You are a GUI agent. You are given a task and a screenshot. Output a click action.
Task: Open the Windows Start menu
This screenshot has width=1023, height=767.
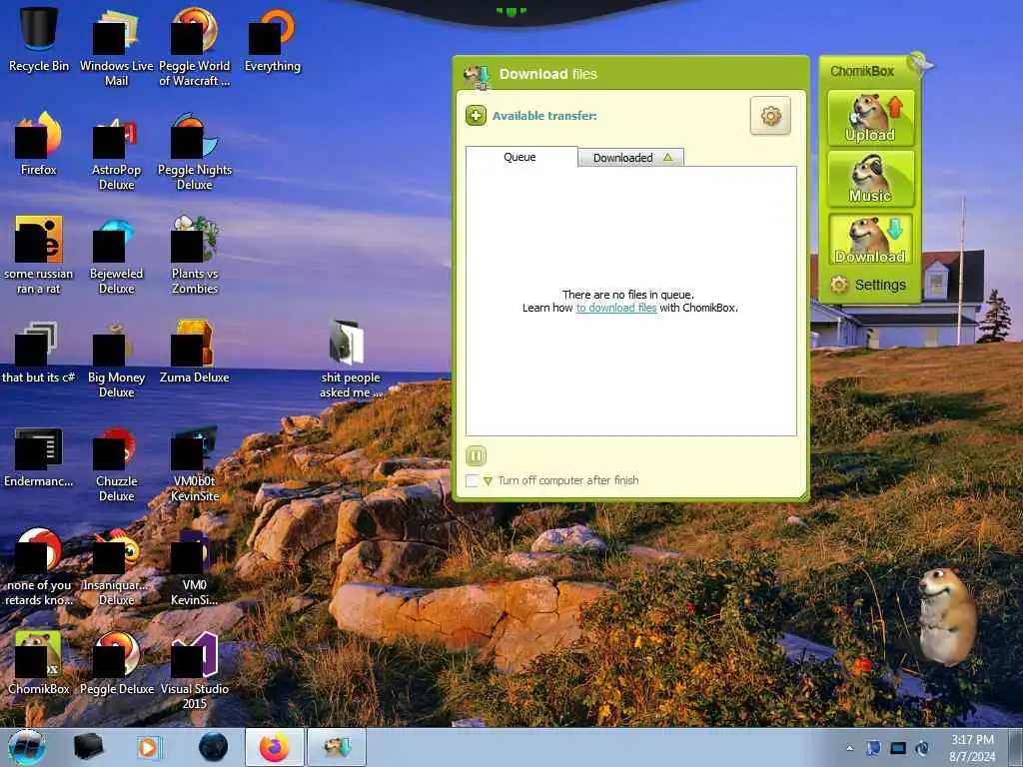(26, 747)
